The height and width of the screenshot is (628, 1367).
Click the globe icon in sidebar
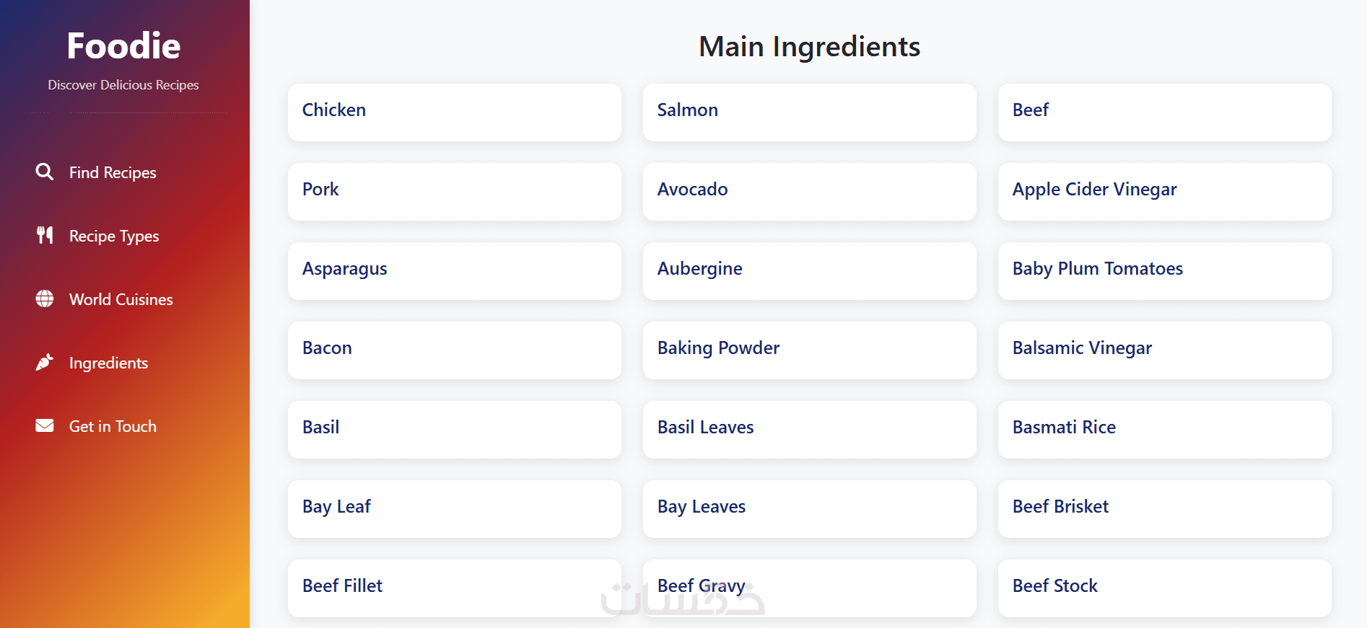click(x=45, y=298)
